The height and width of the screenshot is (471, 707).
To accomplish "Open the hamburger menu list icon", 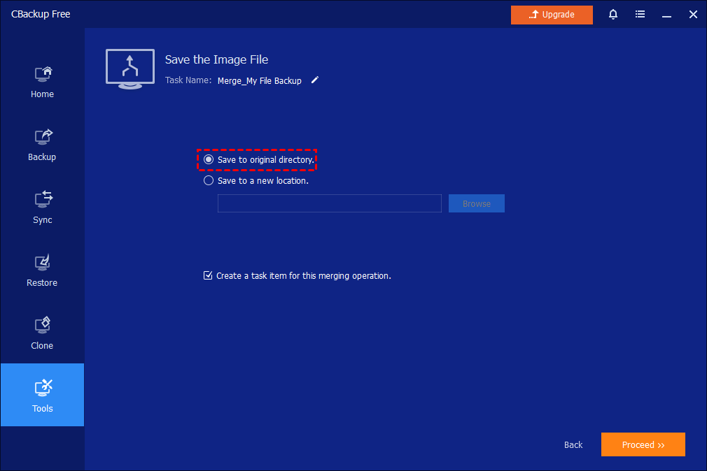I will point(640,14).
